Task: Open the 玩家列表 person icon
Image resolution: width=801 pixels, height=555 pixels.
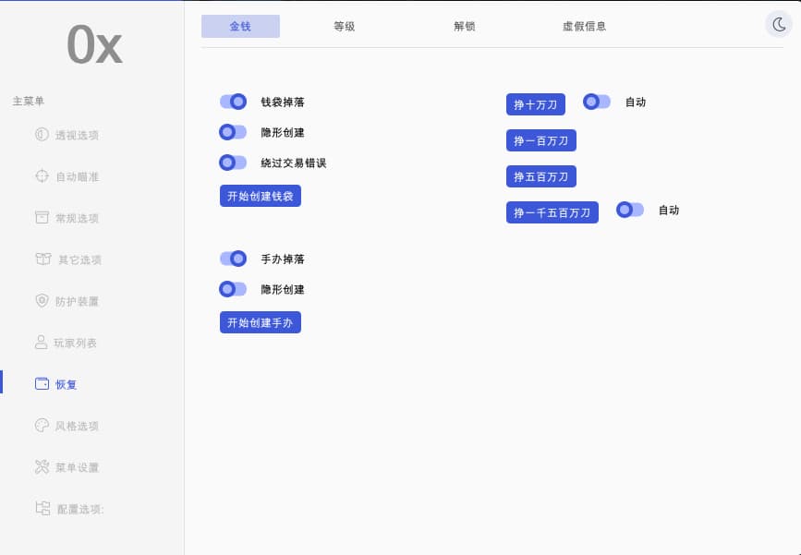Action: coord(41,342)
